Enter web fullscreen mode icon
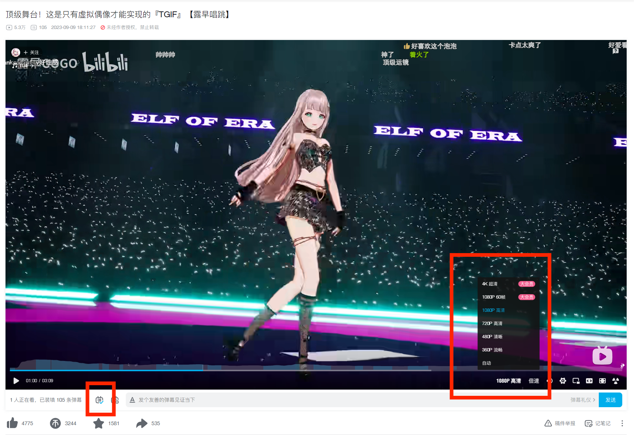634x438 pixels. [x=602, y=381]
